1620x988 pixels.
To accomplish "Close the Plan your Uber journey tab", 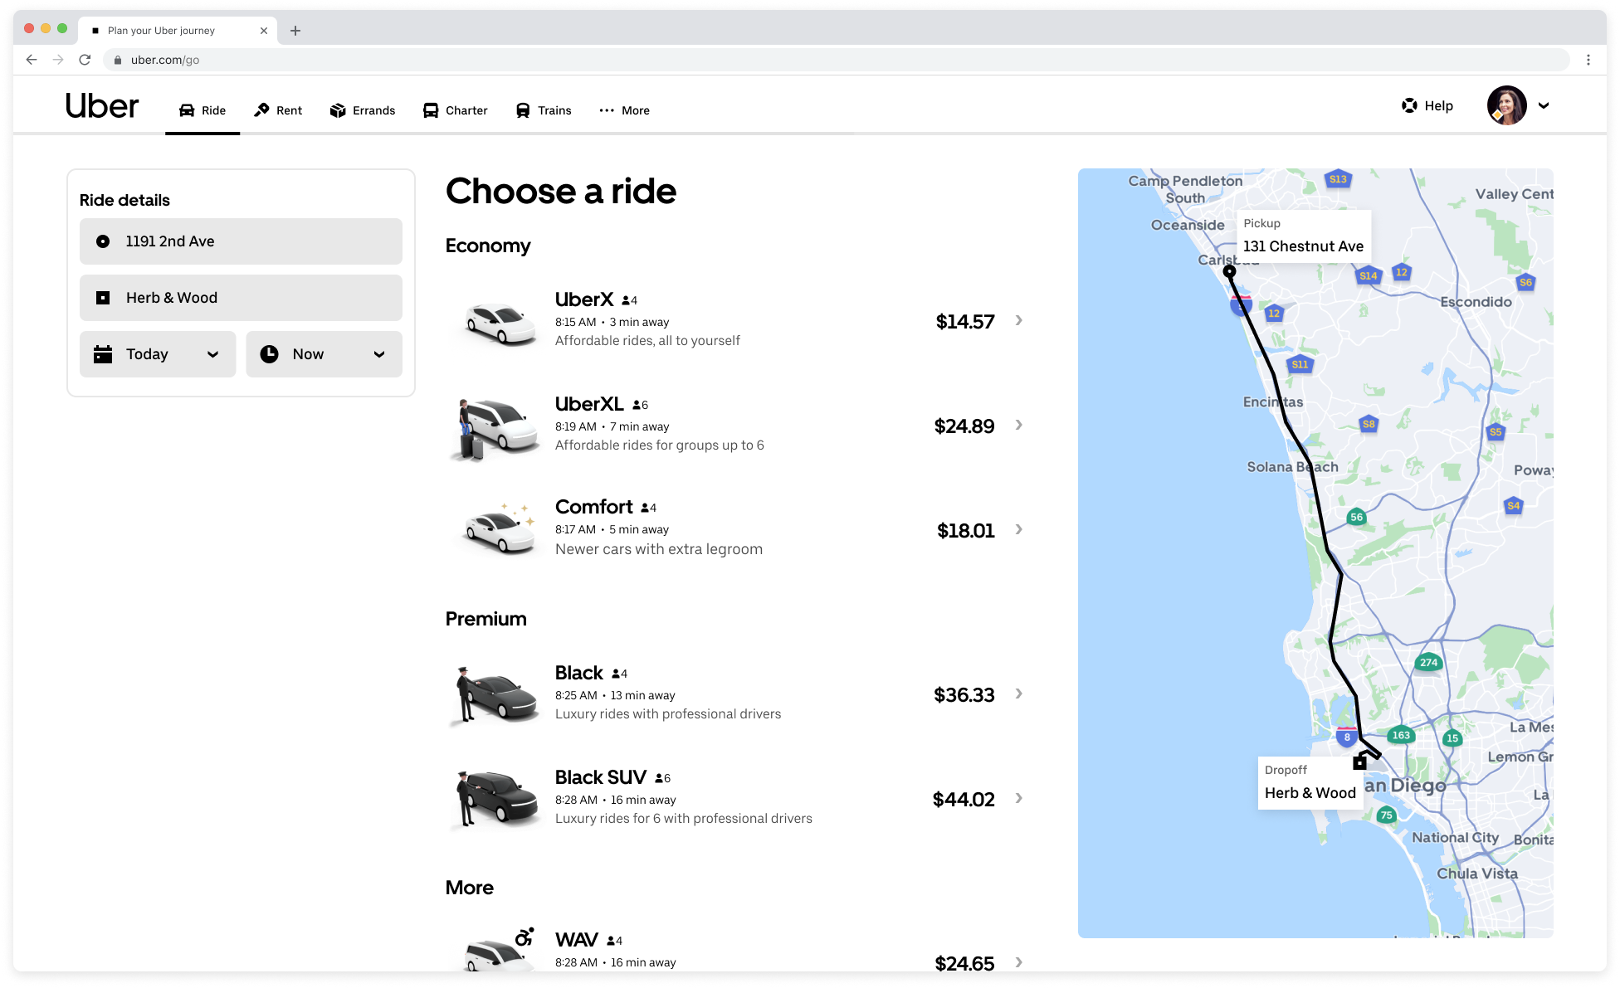I will tap(264, 31).
